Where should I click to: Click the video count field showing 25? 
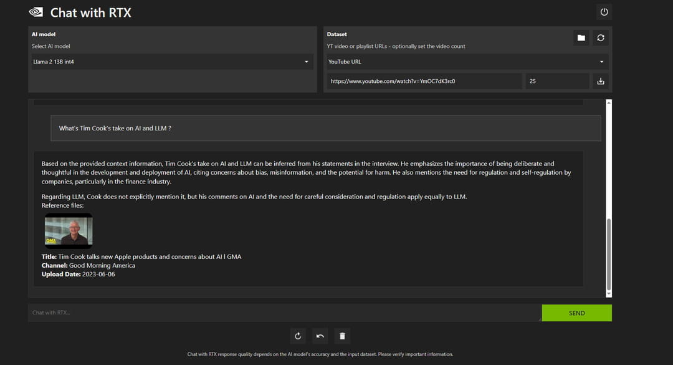pos(557,81)
